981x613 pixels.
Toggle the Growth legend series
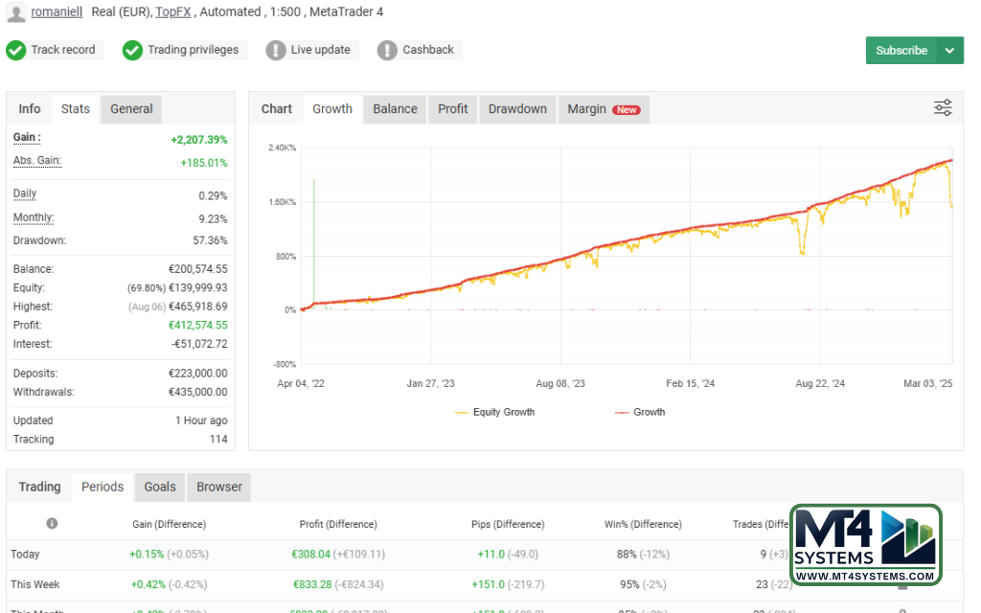pos(640,412)
